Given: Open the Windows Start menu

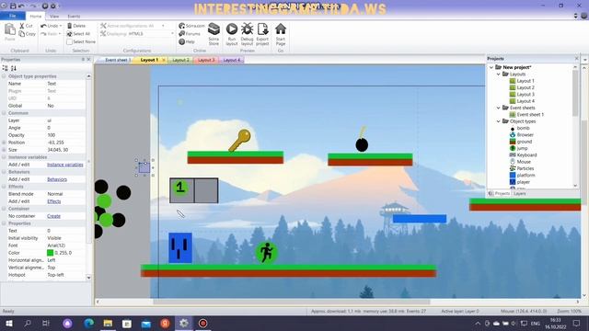Looking at the screenshot, I should 8,323.
